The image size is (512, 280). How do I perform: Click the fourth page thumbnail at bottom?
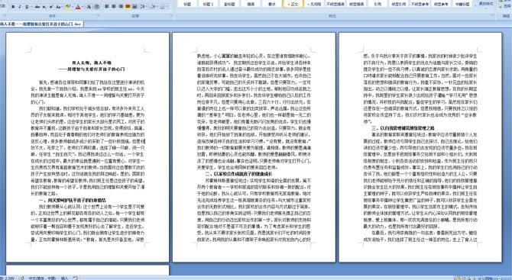click(88, 270)
